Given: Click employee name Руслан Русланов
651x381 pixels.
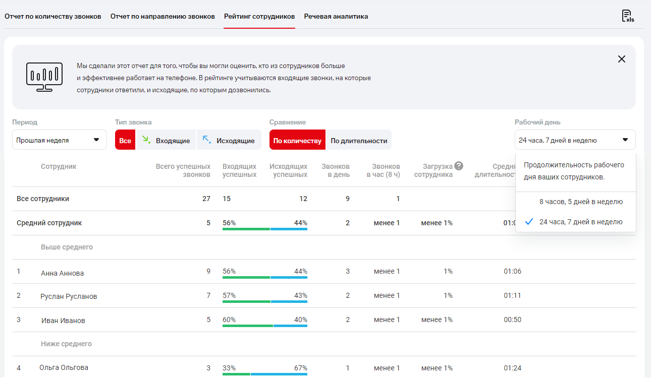Looking at the screenshot, I should 69,296.
